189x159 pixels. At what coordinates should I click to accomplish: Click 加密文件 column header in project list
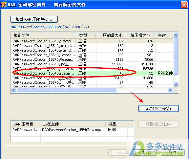73,124
